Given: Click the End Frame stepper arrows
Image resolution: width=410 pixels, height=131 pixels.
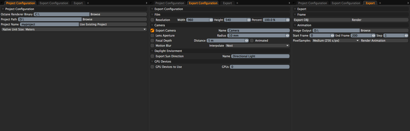Looking at the screenshot, I should (373, 36).
